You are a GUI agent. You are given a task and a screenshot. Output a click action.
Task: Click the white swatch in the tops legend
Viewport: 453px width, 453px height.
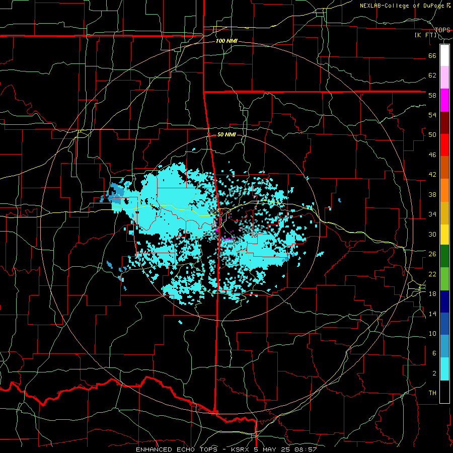tap(444, 55)
